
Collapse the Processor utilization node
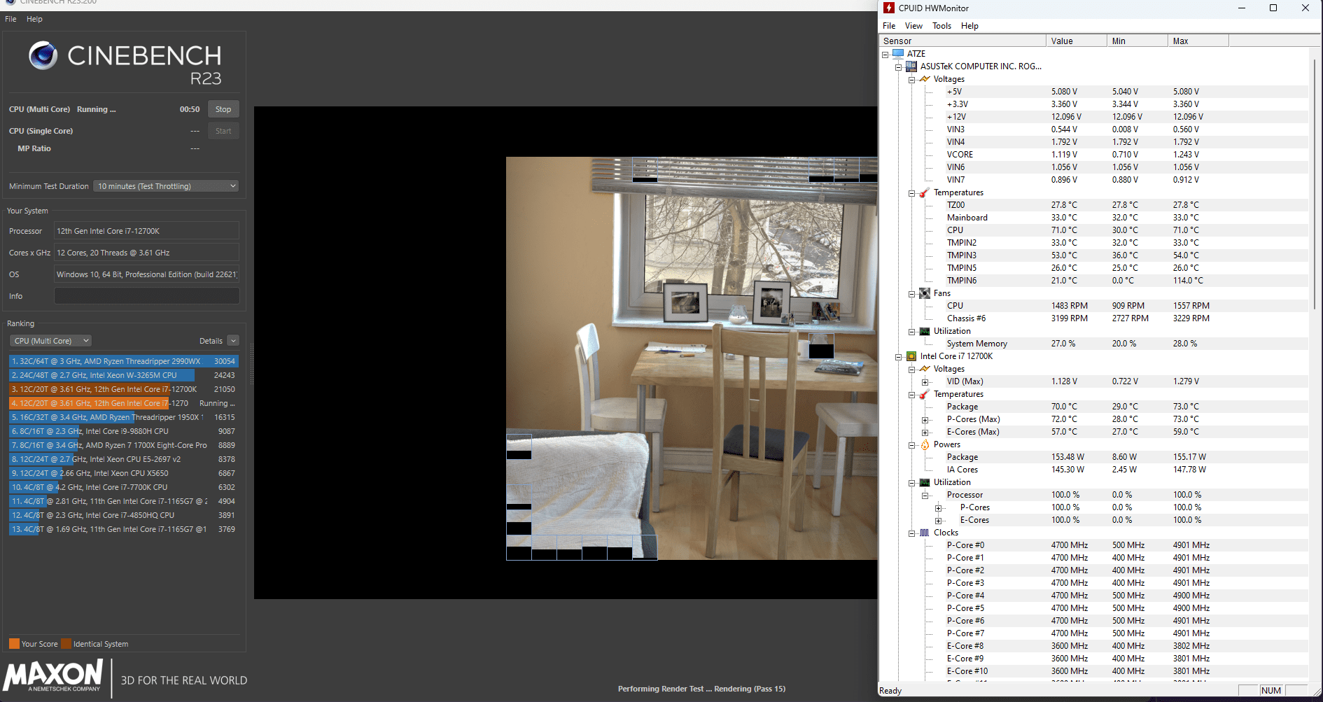(x=925, y=495)
